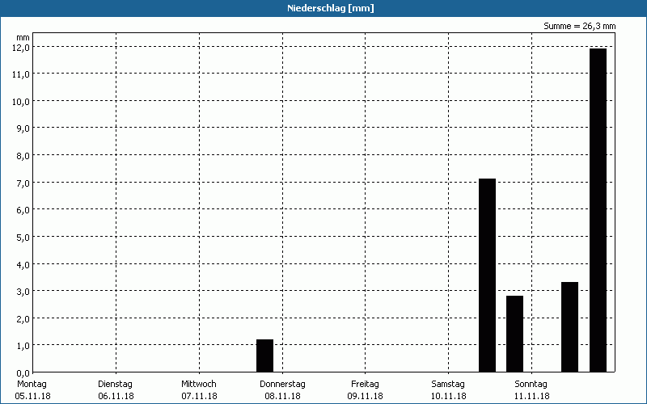647x404 pixels.
Task: Click the '1,0' y-axis value
Action: click(x=23, y=346)
